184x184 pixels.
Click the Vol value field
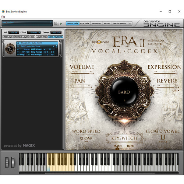(14, 32)
